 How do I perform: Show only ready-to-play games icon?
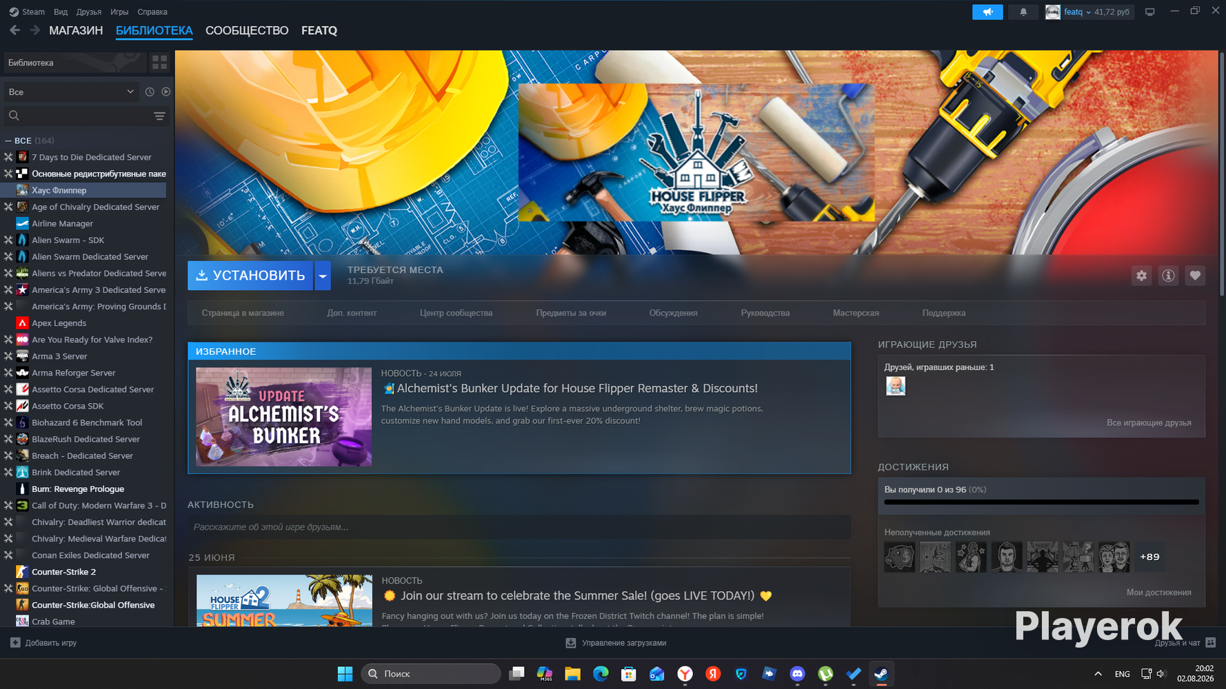click(165, 92)
